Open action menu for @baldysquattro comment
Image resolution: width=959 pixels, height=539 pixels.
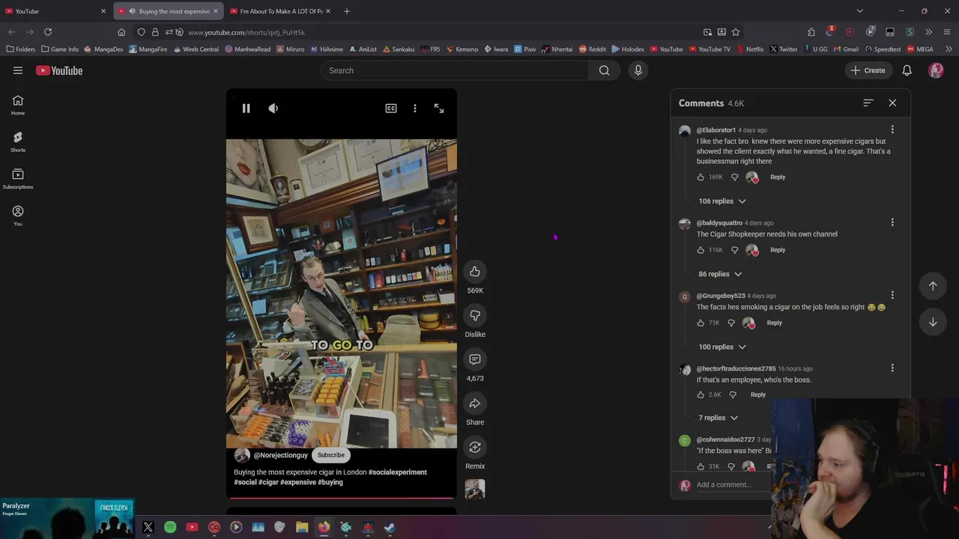point(892,222)
